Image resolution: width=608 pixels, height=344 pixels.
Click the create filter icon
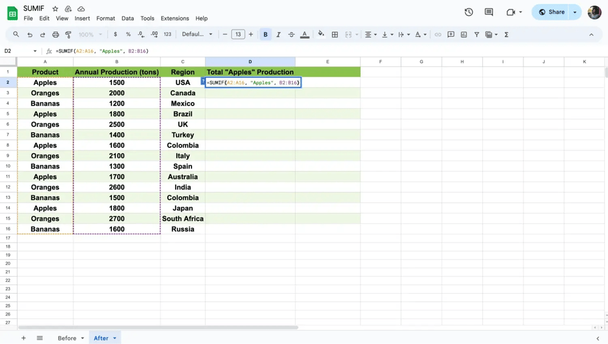(477, 35)
